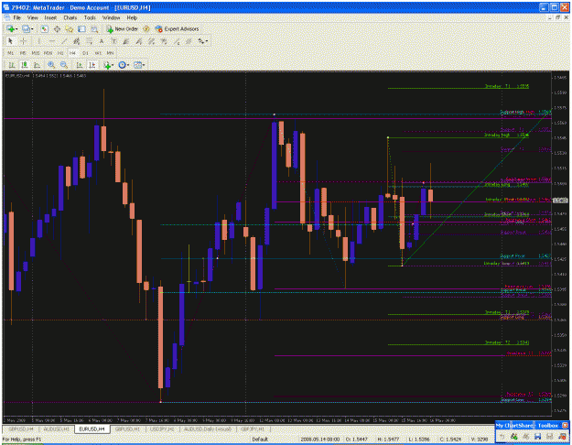Click the blue Save icon in Toolbox

tap(538, 436)
